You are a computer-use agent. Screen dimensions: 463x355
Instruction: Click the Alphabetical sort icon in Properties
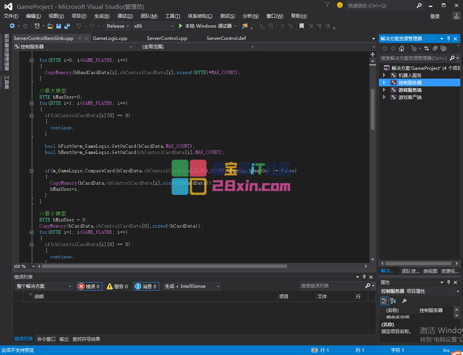pyautogui.click(x=393, y=301)
